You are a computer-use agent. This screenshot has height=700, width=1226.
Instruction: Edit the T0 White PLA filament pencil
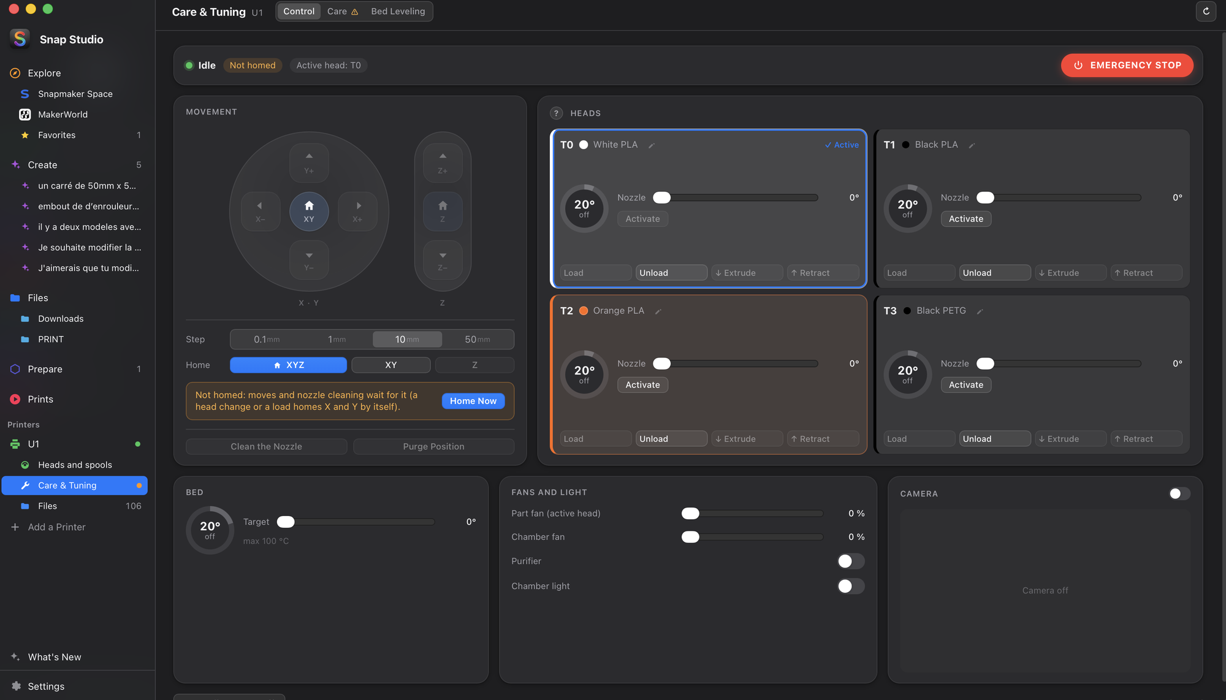point(652,145)
